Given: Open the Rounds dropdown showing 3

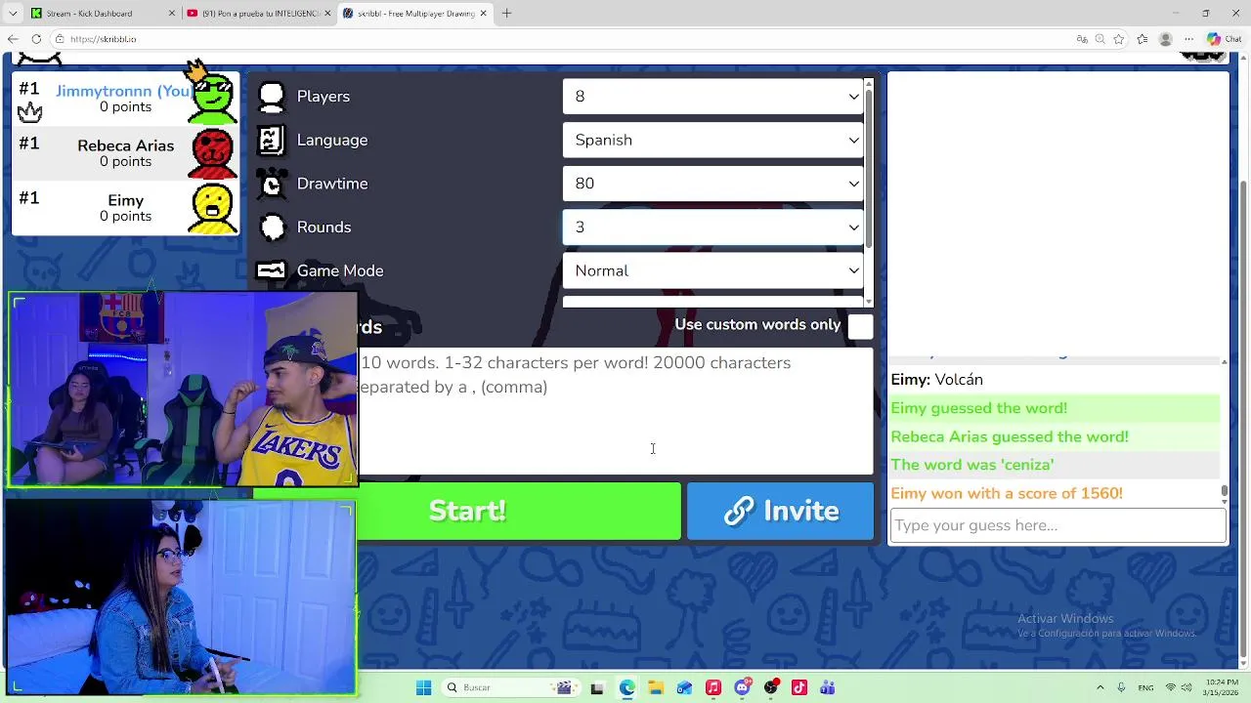Looking at the screenshot, I should pos(713,227).
